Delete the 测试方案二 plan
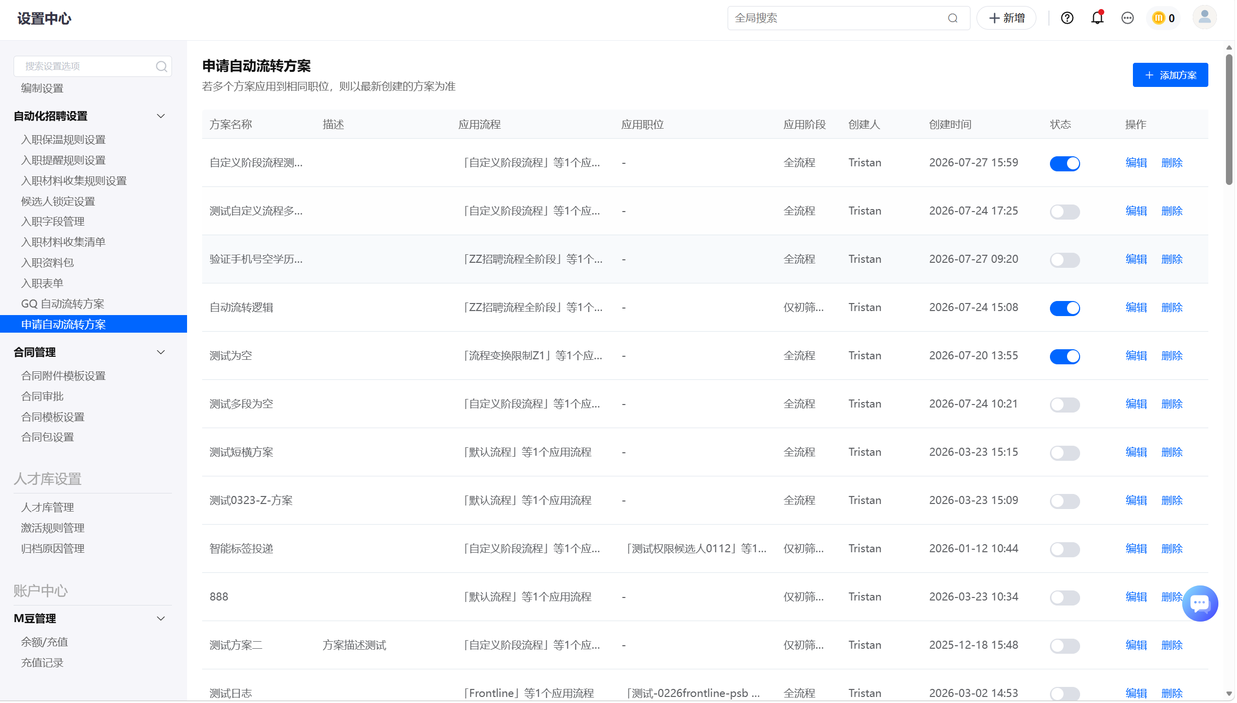This screenshot has height=703, width=1237. tap(1172, 645)
